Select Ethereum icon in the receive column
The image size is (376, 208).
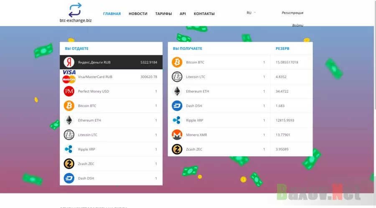pyautogui.click(x=177, y=91)
